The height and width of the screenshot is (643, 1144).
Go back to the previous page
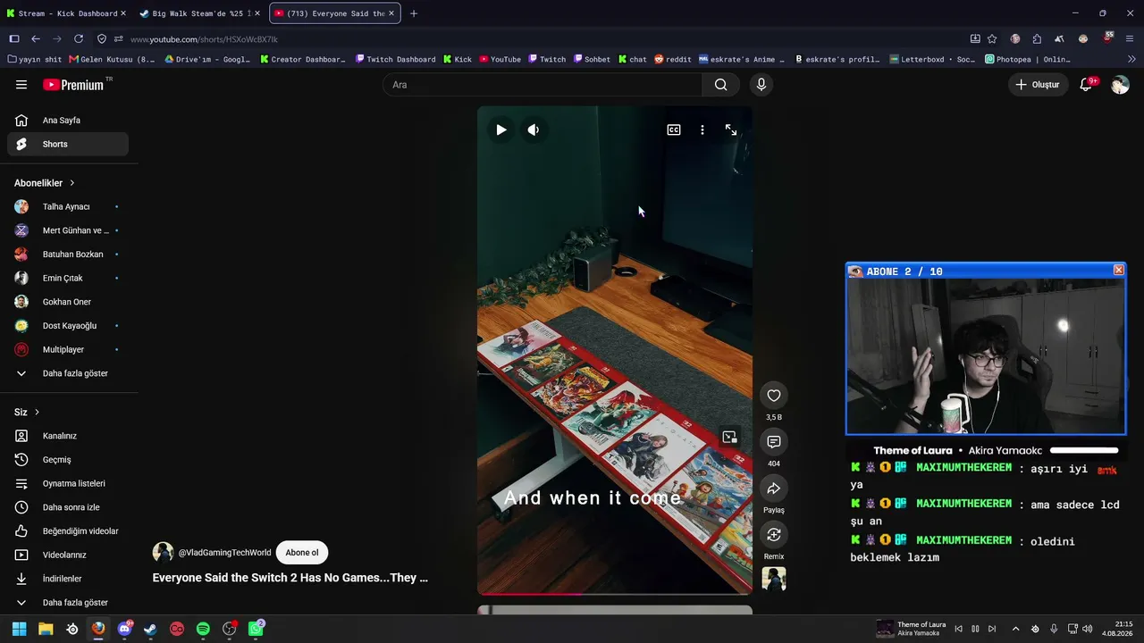[36, 39]
